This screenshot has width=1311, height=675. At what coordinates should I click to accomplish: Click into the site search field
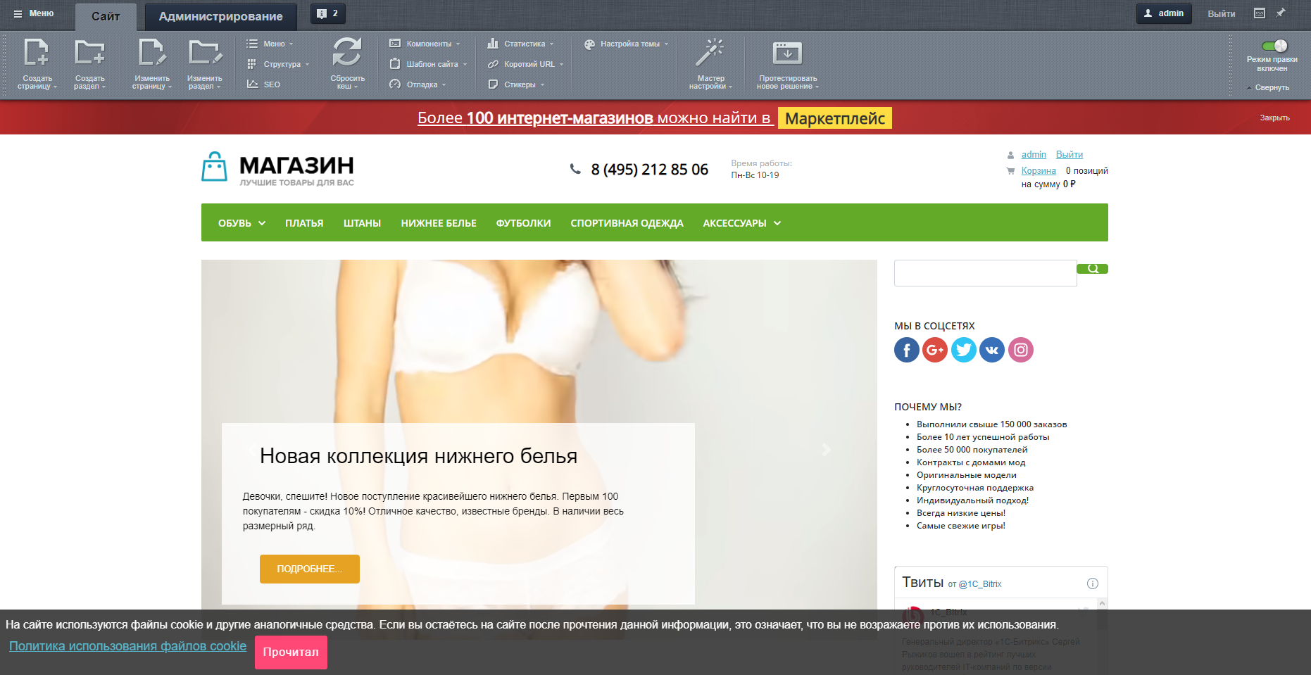coord(984,273)
